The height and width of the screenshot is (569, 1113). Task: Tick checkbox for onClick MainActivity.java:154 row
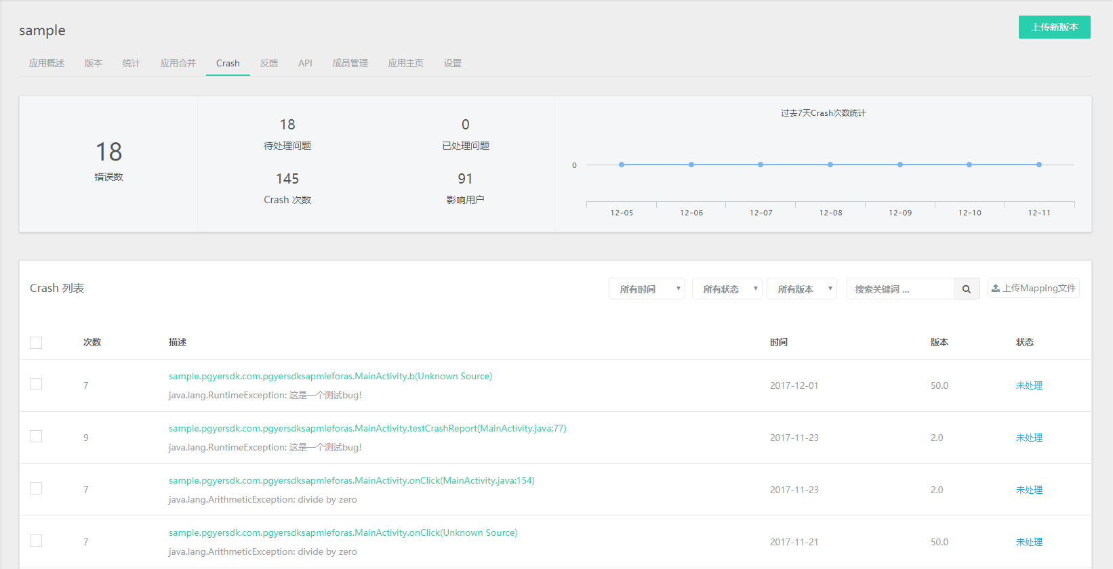[36, 489]
